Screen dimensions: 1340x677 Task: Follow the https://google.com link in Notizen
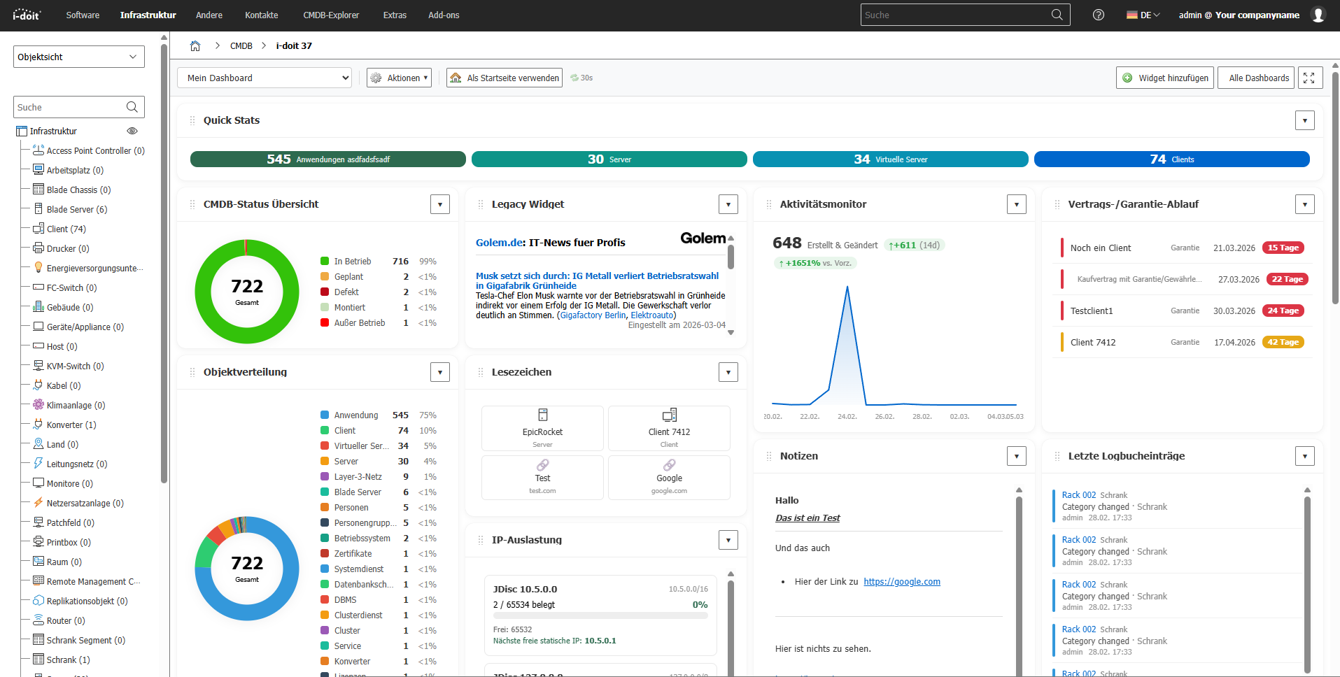tap(901, 581)
